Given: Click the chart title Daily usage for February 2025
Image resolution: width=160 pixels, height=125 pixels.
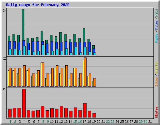Looking at the screenshot, I should point(38,5).
